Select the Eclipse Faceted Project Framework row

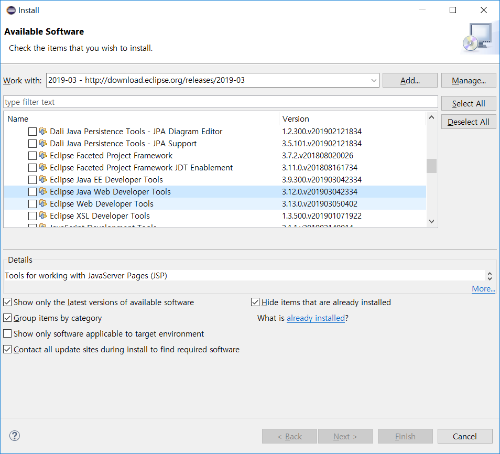tap(215, 156)
